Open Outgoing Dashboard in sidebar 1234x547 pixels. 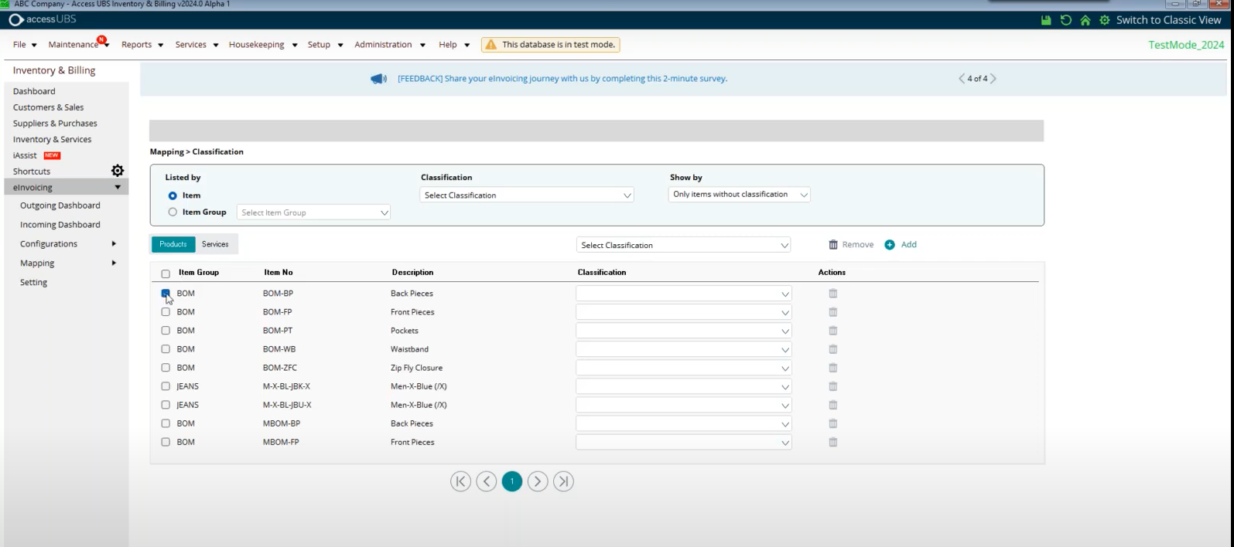point(60,206)
